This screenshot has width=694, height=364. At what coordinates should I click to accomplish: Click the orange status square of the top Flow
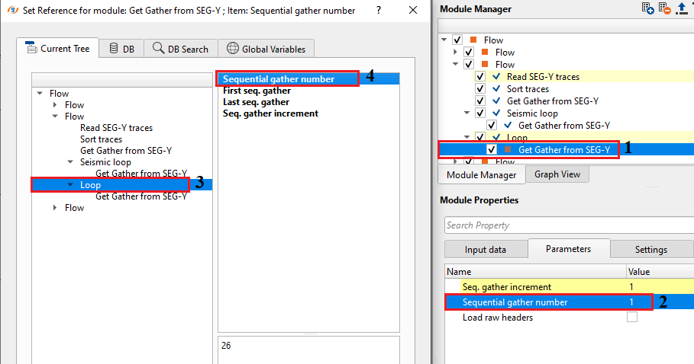pos(473,40)
